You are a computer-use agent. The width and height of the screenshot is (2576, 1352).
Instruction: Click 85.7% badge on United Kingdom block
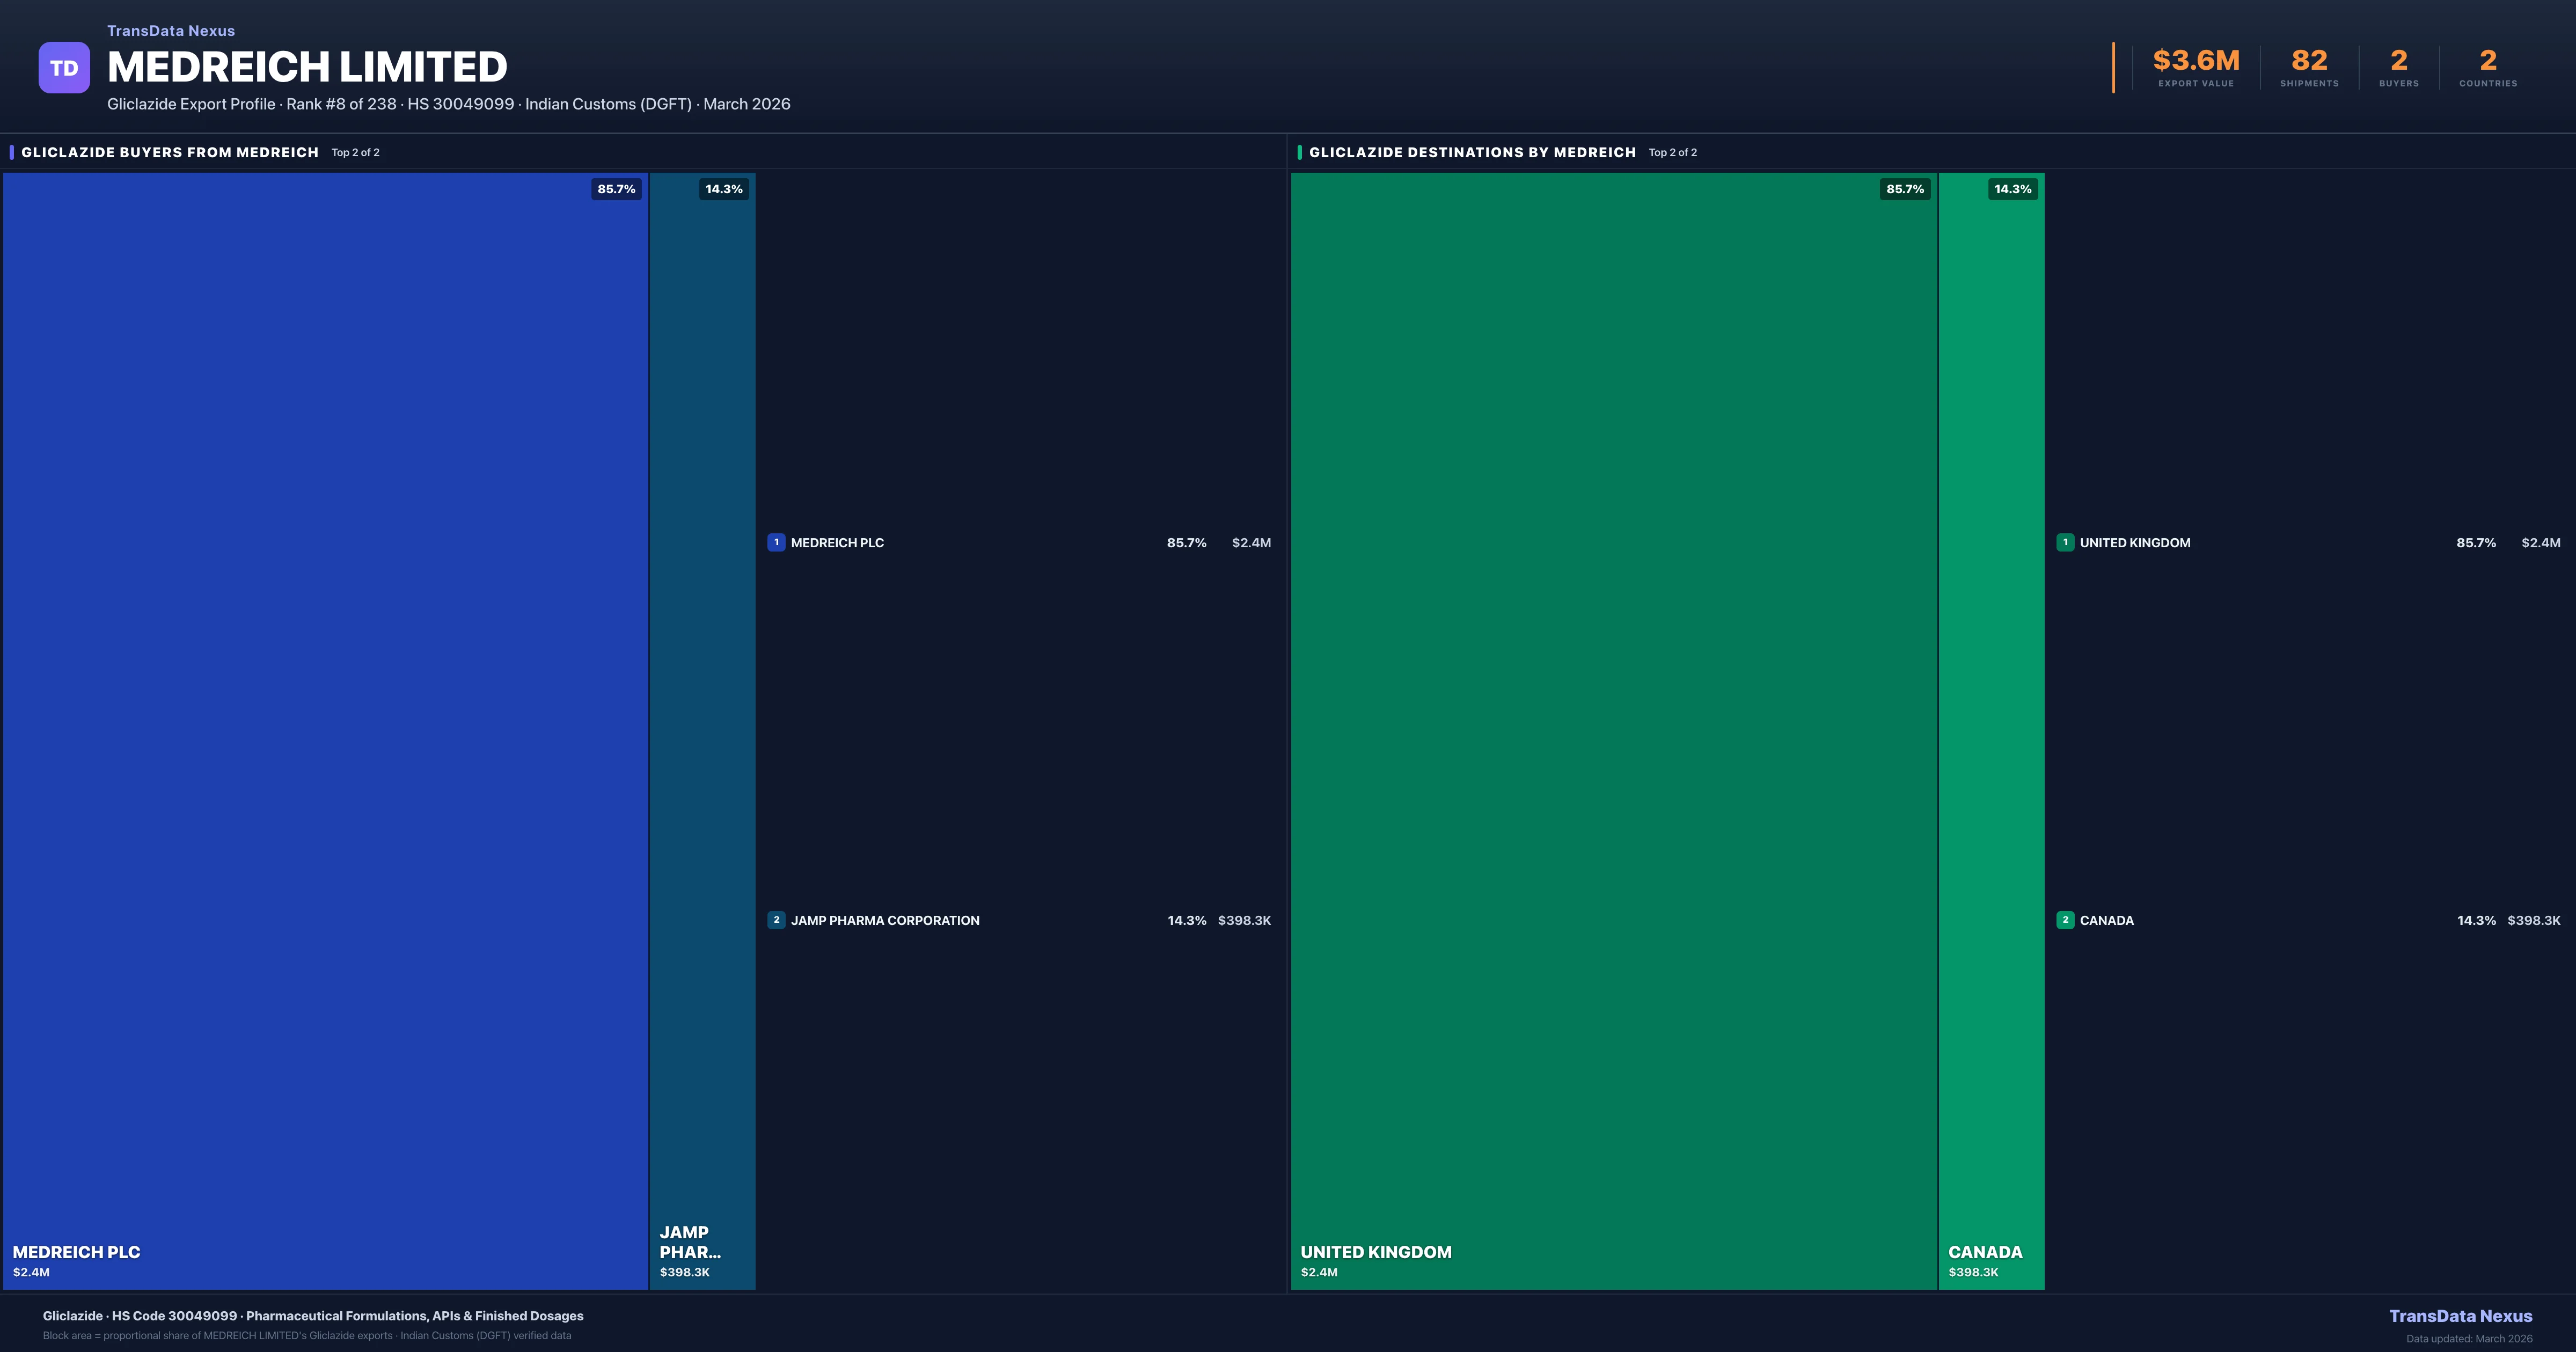point(1904,189)
